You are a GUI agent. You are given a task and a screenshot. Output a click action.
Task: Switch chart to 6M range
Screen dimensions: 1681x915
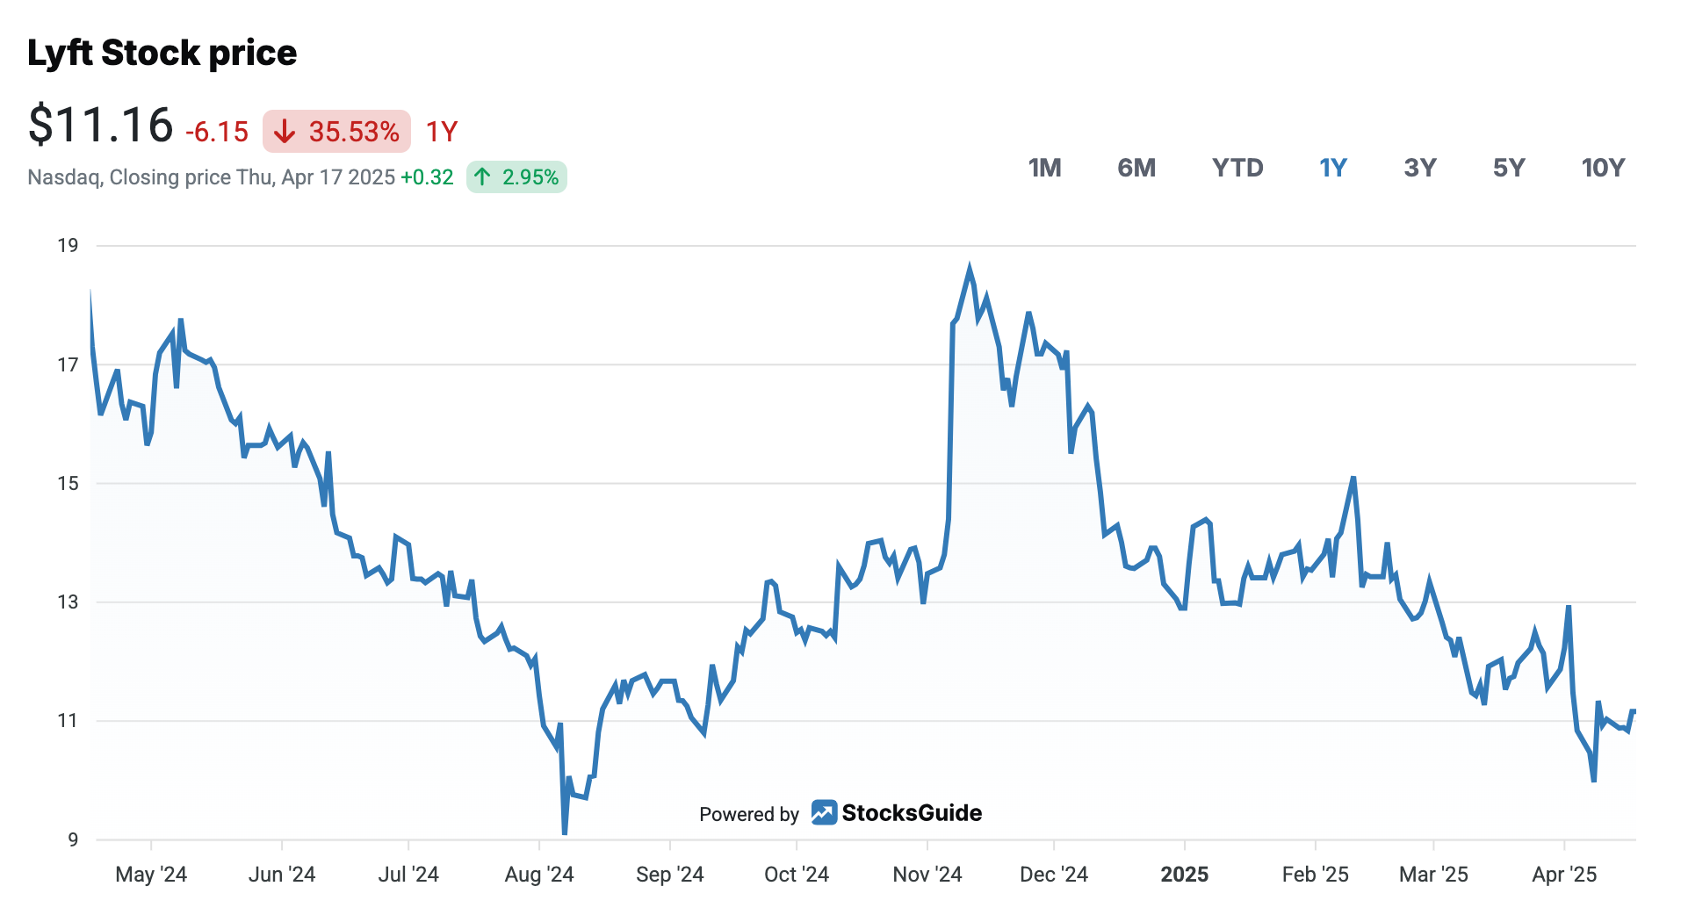pyautogui.click(x=1136, y=168)
